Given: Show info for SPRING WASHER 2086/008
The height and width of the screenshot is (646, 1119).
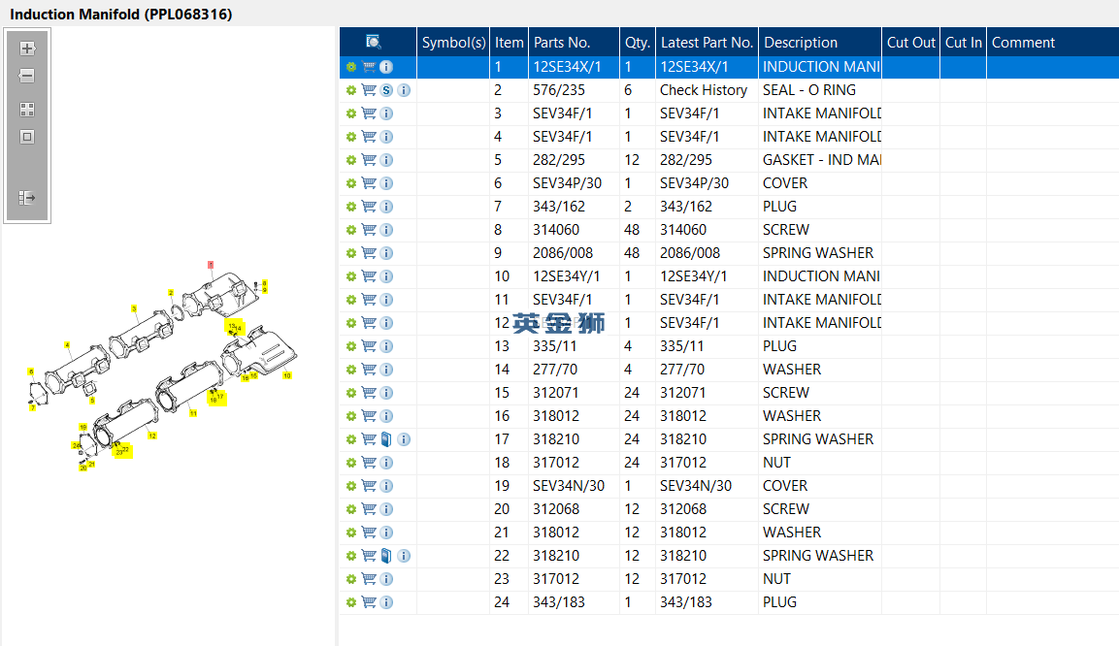Looking at the screenshot, I should [386, 253].
